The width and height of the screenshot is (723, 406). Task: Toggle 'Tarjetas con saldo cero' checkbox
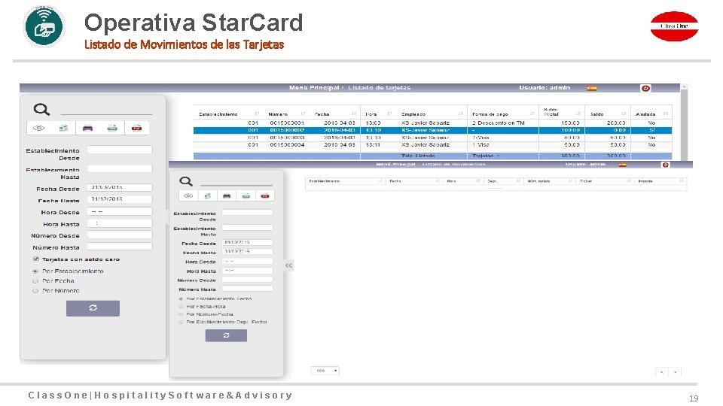click(x=36, y=259)
